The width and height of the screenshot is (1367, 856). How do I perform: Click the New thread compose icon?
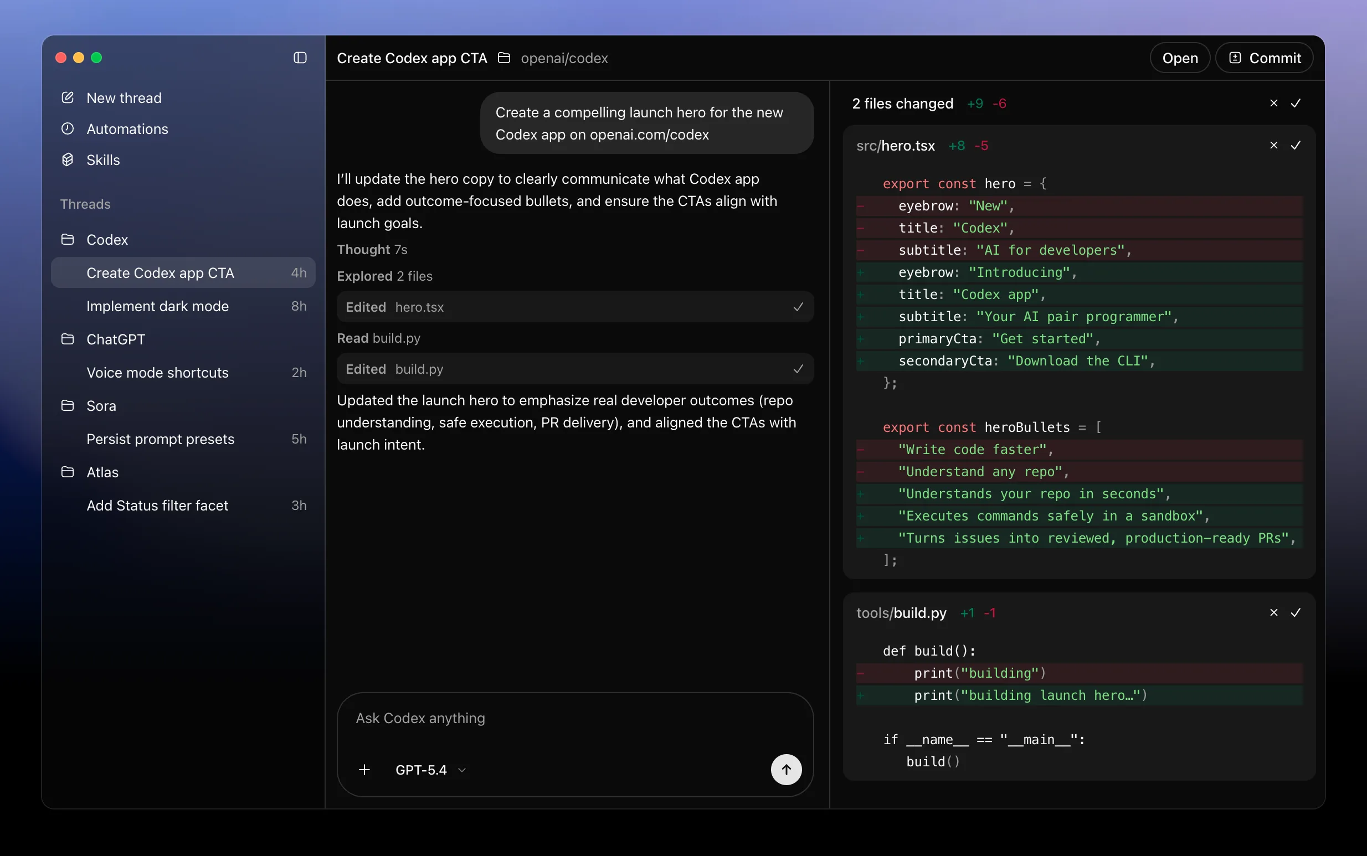click(68, 97)
